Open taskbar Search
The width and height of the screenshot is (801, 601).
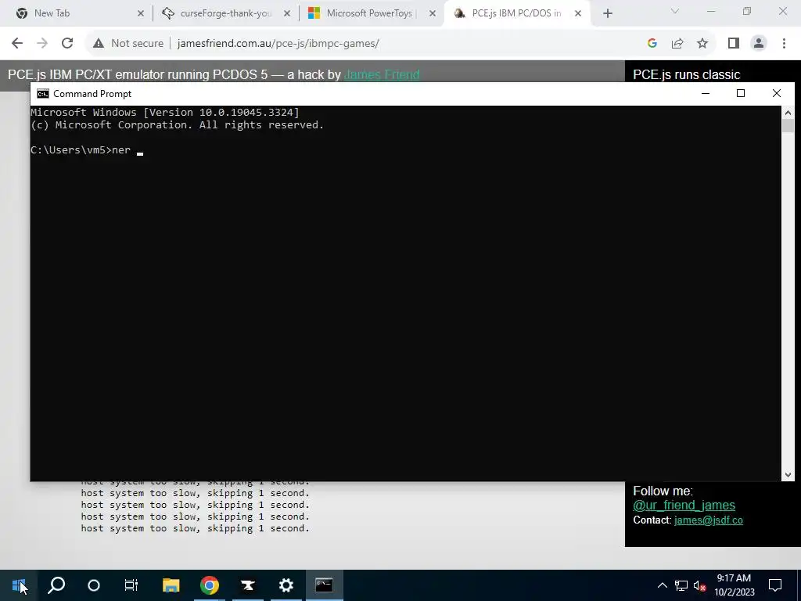(x=56, y=585)
